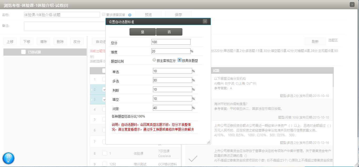Focus the 问答 percentage input
This screenshot has height=167, width=359.
click(172, 108)
